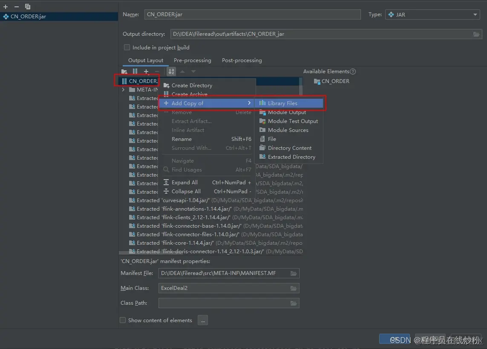
Task: Click the Available Elements help icon
Action: coord(353,72)
